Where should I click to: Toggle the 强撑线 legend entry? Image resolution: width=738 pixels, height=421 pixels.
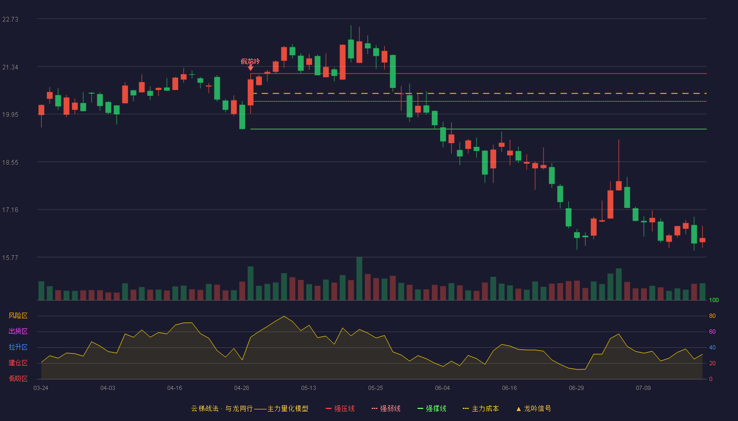tap(432, 408)
